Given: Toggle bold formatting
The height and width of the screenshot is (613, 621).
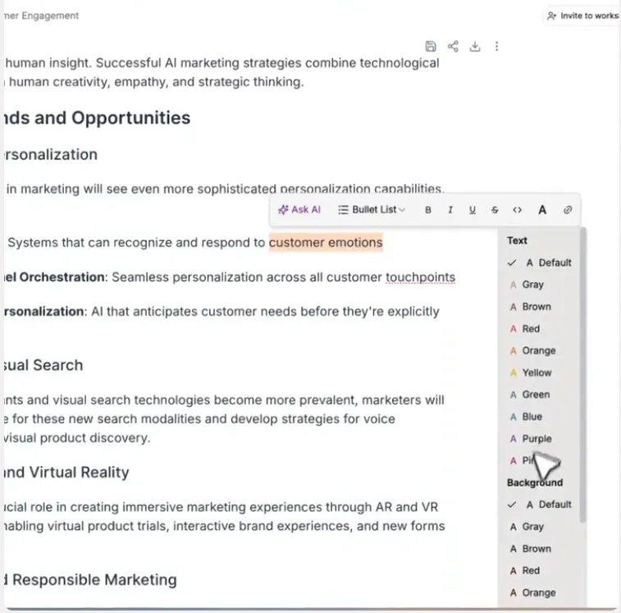Looking at the screenshot, I should (x=428, y=210).
